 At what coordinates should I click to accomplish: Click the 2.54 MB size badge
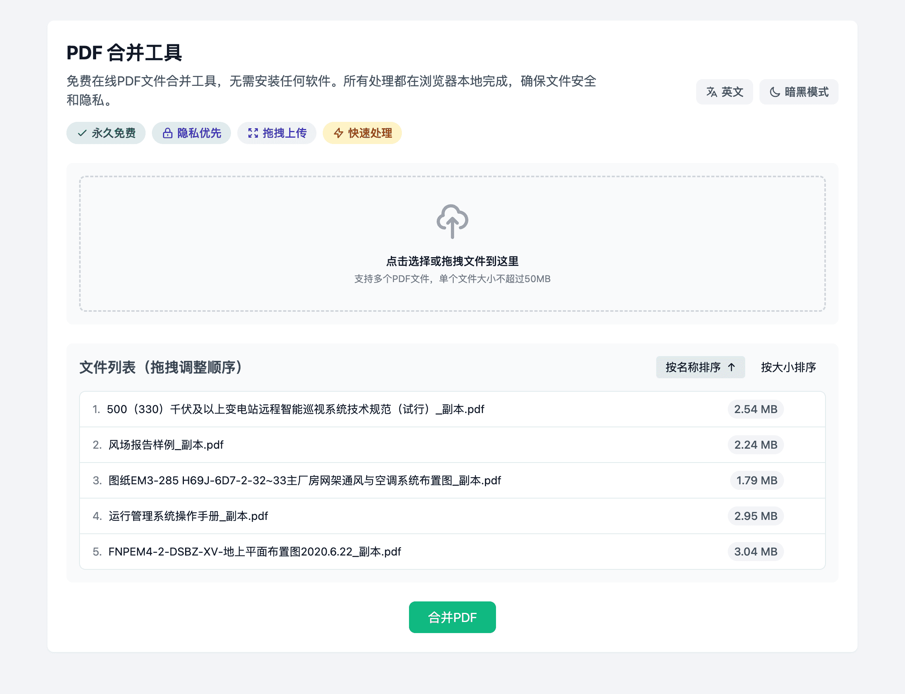755,410
